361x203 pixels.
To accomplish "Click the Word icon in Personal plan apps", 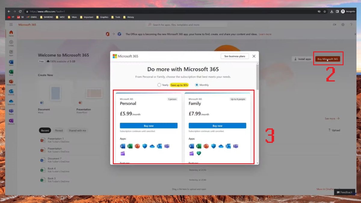I will (122, 146).
